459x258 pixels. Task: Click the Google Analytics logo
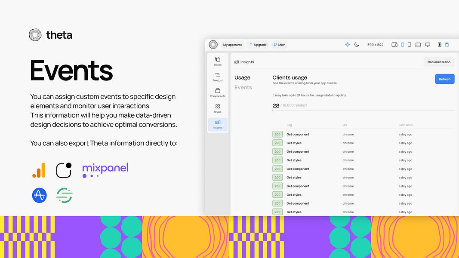[x=39, y=170]
